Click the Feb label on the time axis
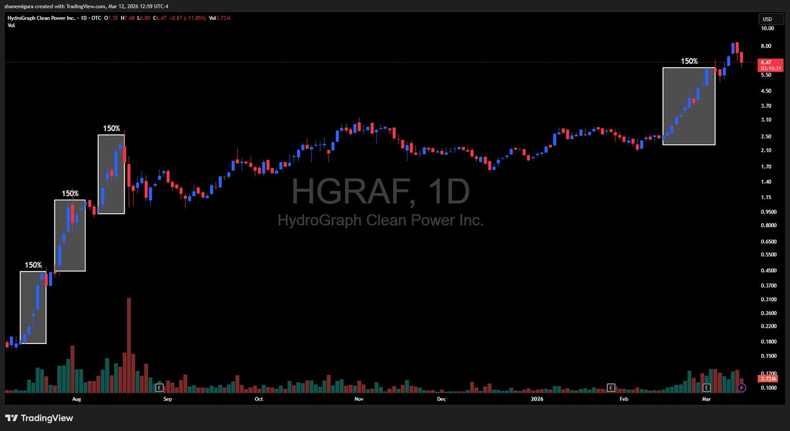Viewport: 790px width, 431px height. (625, 399)
